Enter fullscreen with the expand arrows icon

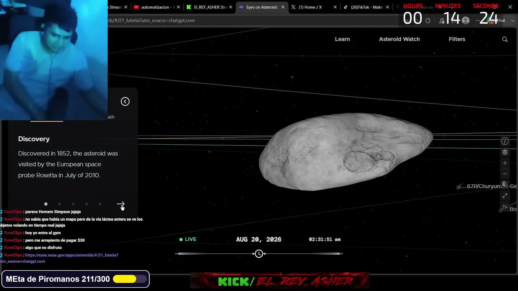505,196
